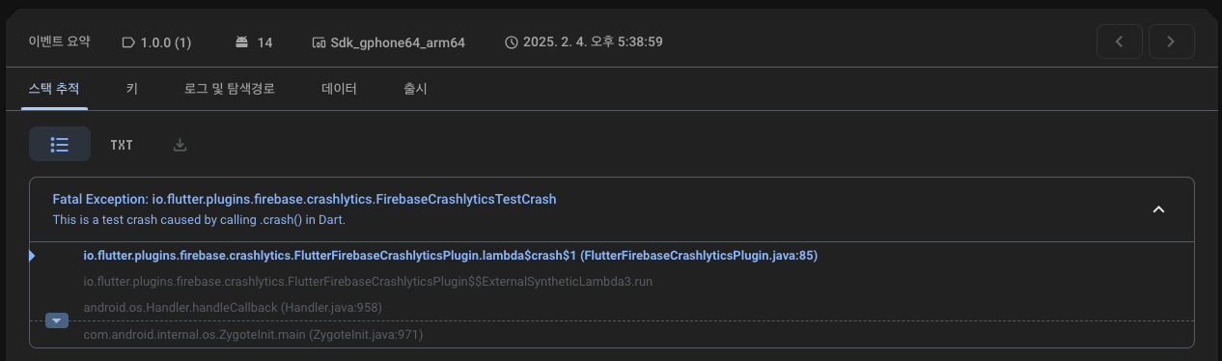Switch to TXT view of stack trace
The width and height of the screenshot is (1222, 361).
tap(122, 145)
